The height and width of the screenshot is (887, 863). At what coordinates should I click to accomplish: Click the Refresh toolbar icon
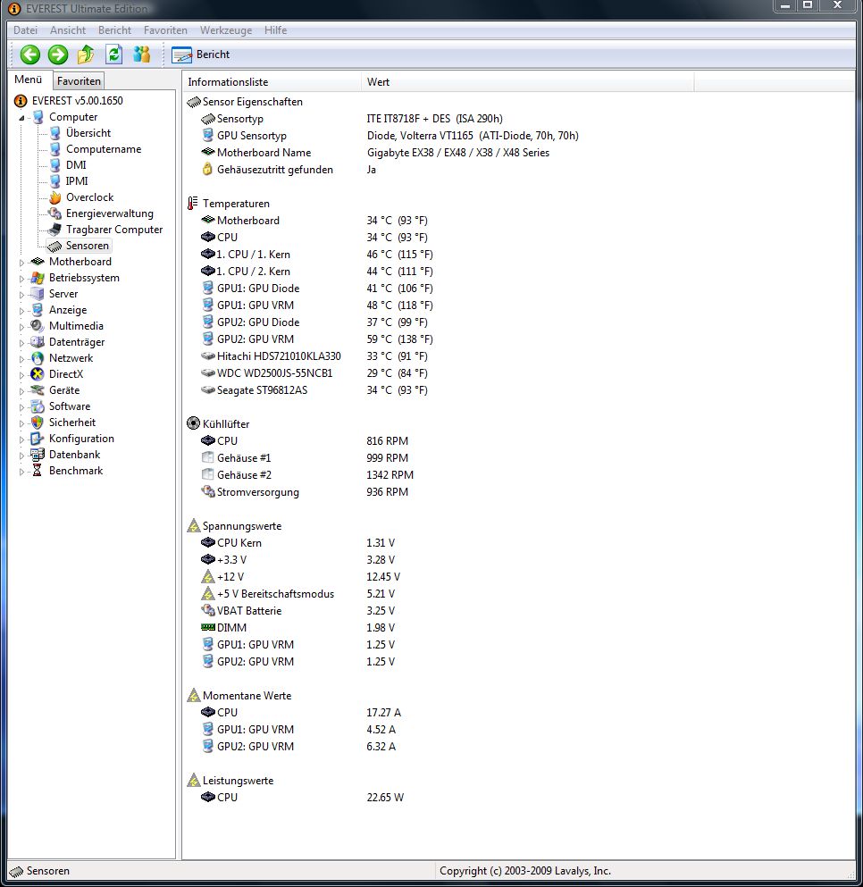113,54
